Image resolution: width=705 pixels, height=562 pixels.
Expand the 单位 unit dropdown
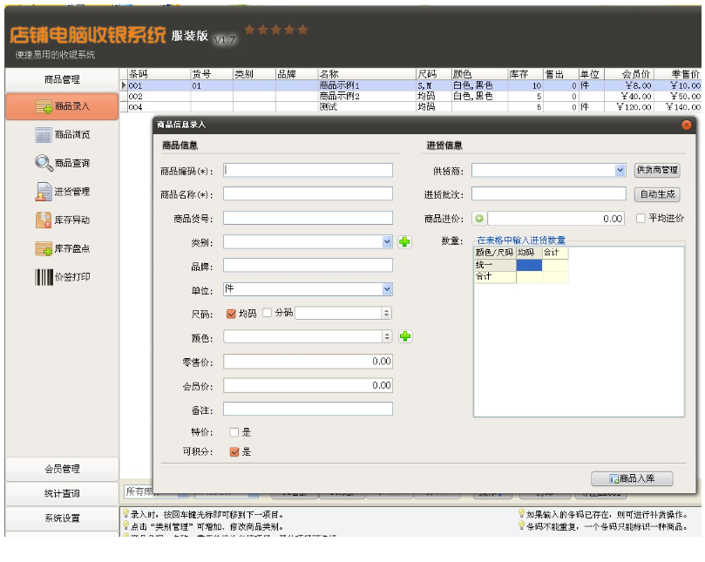click(387, 289)
